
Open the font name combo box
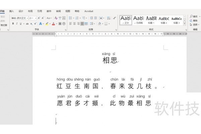click(20, 18)
